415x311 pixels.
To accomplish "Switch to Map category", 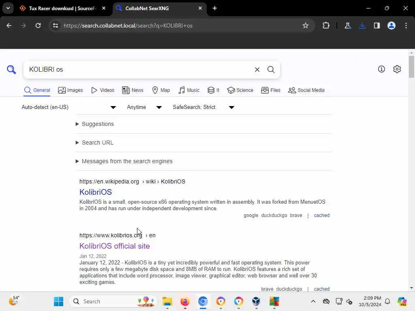I will [x=161, y=90].
